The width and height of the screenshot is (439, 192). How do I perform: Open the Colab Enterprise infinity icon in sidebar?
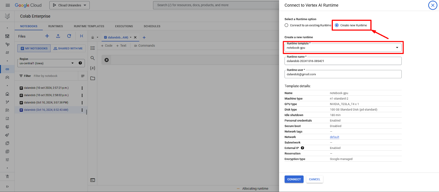tap(7, 69)
